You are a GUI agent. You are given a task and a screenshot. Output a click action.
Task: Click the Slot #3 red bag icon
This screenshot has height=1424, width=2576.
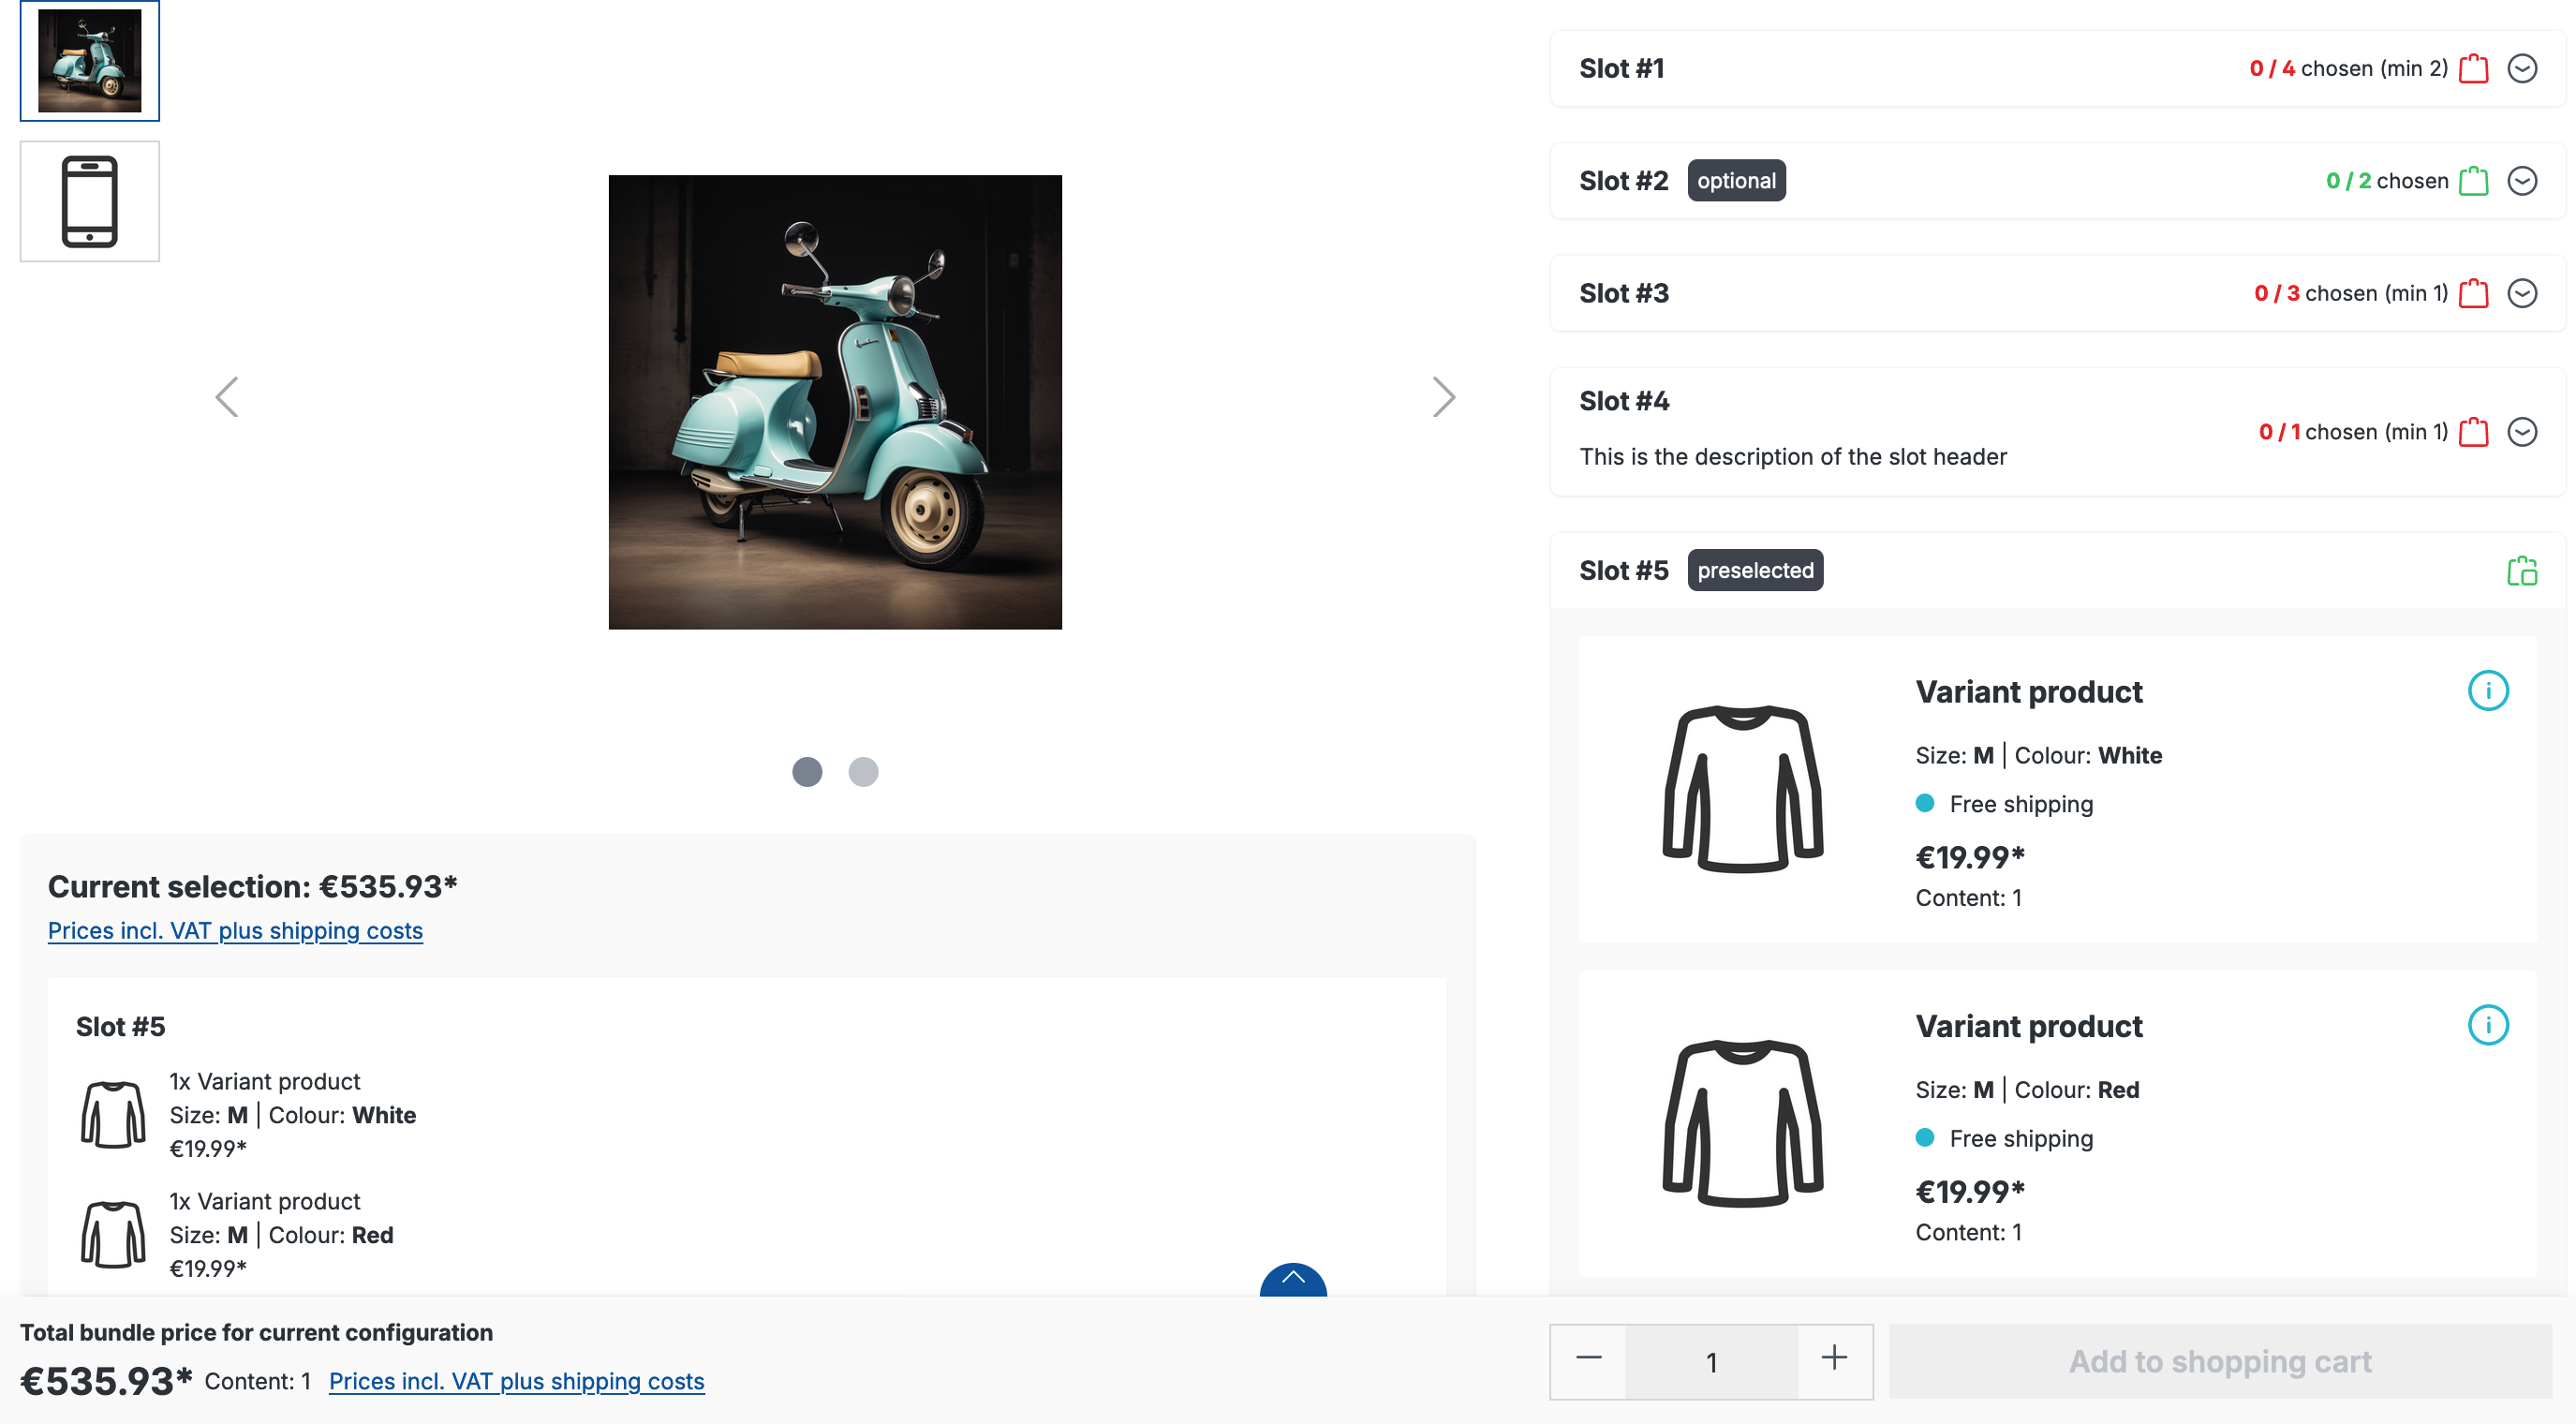point(2473,293)
